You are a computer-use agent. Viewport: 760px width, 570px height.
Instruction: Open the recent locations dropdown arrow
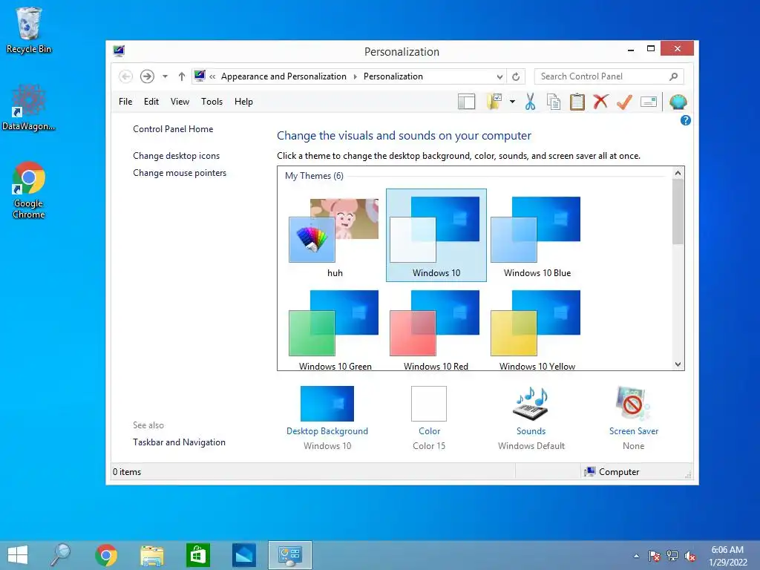pos(166,76)
